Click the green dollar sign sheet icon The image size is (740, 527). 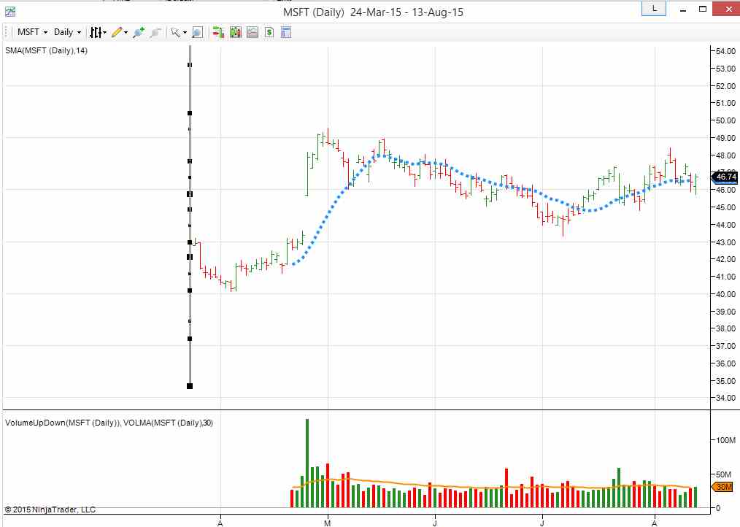[269, 32]
